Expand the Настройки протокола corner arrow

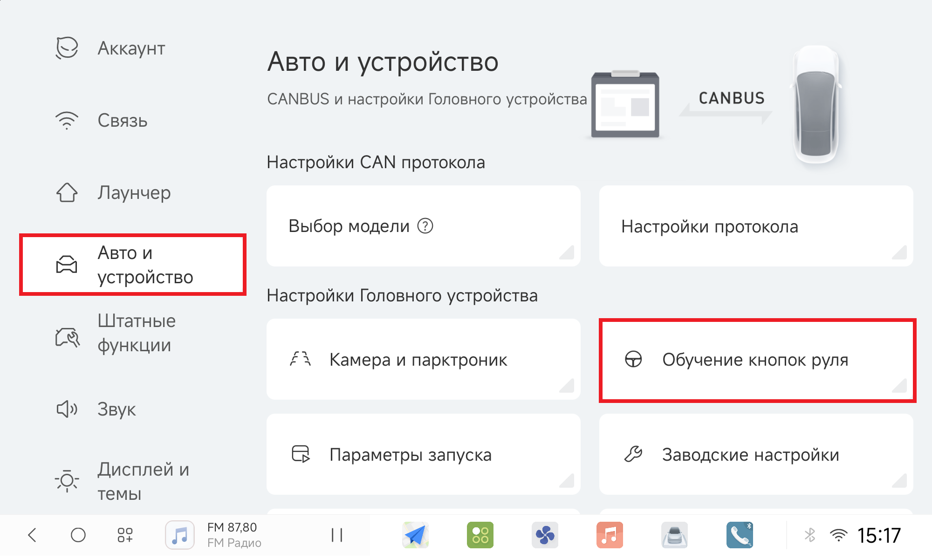coord(900,252)
